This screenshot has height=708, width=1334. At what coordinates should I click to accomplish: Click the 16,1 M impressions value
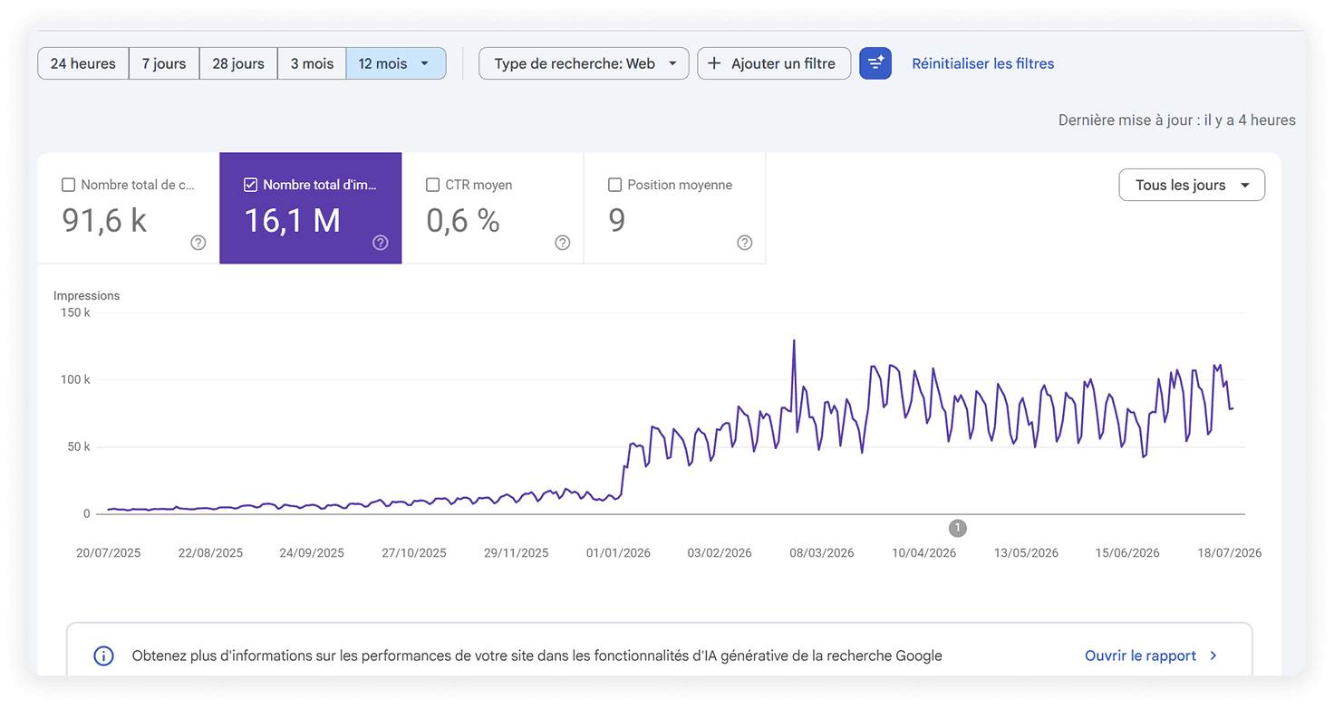(x=292, y=220)
